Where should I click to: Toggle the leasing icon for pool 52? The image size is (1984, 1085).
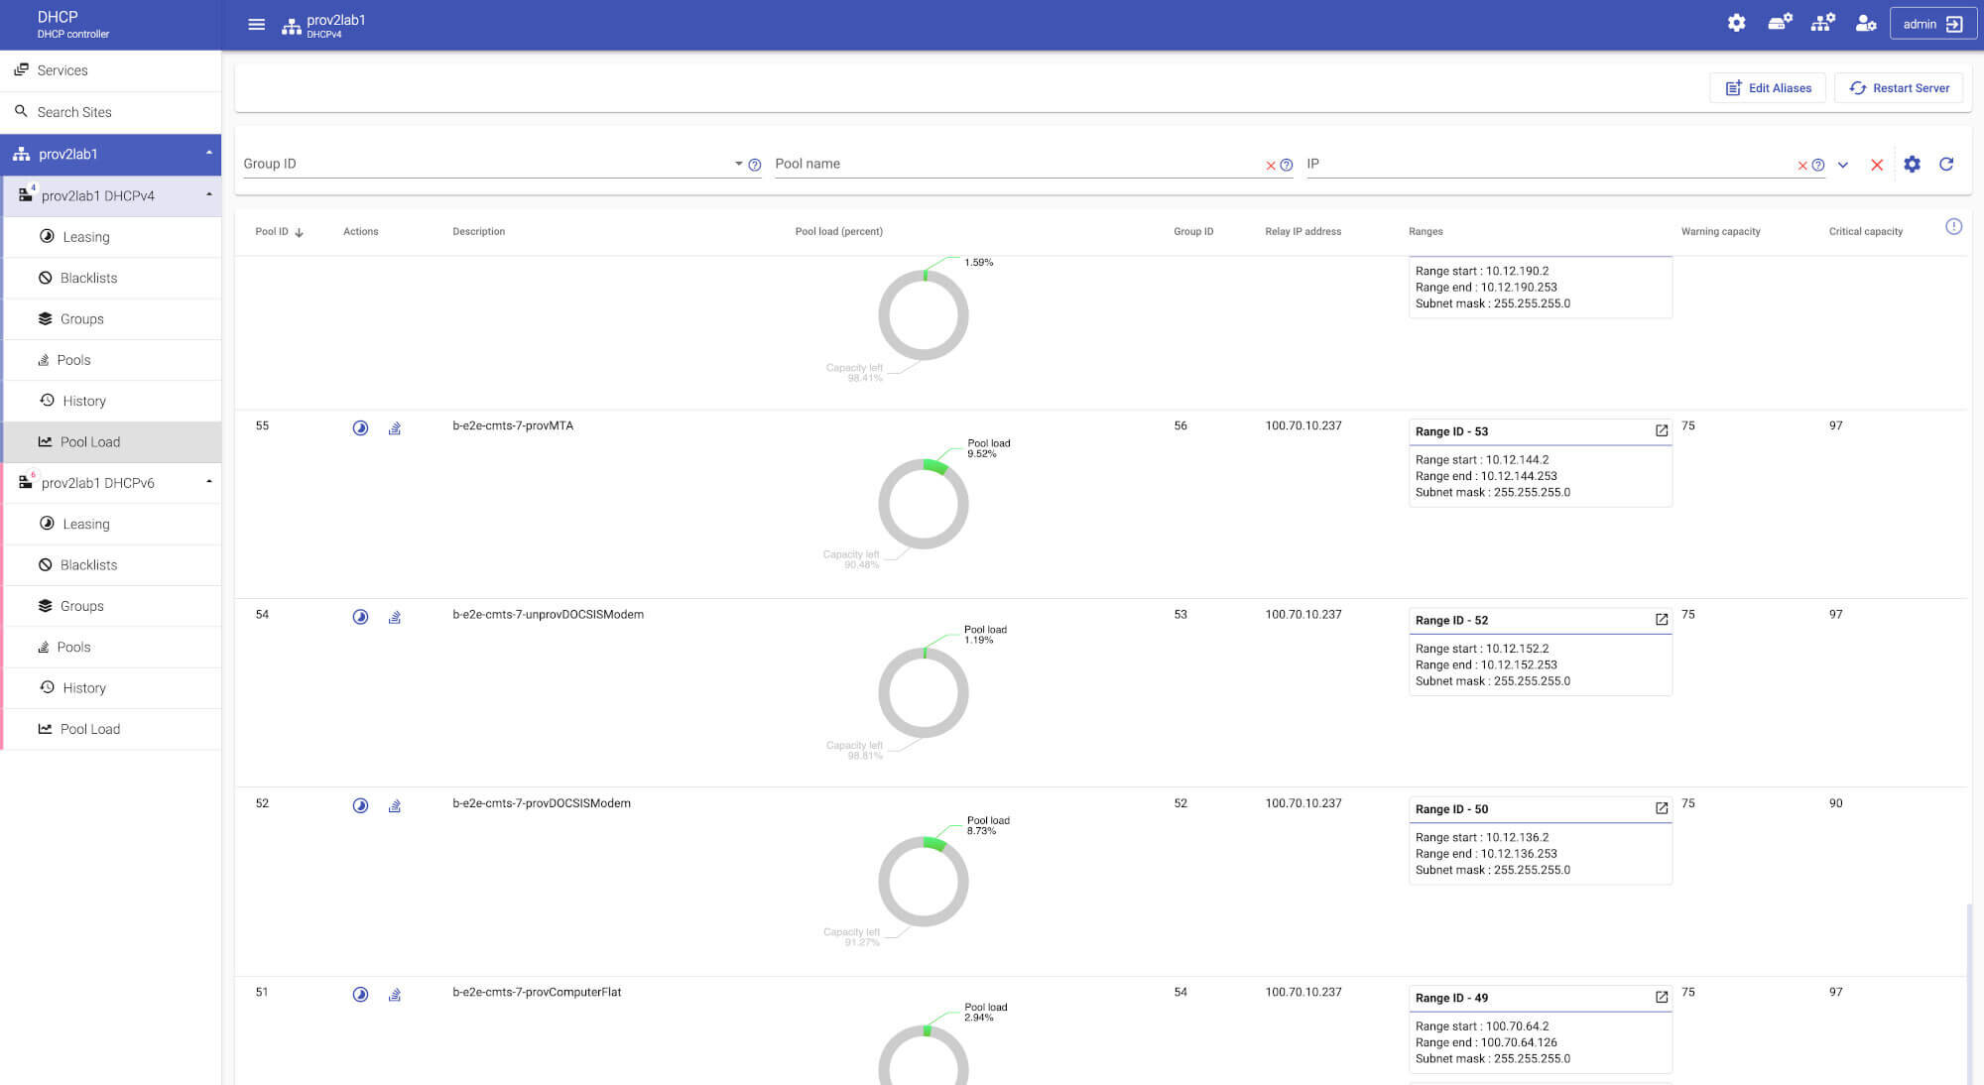[x=361, y=804]
